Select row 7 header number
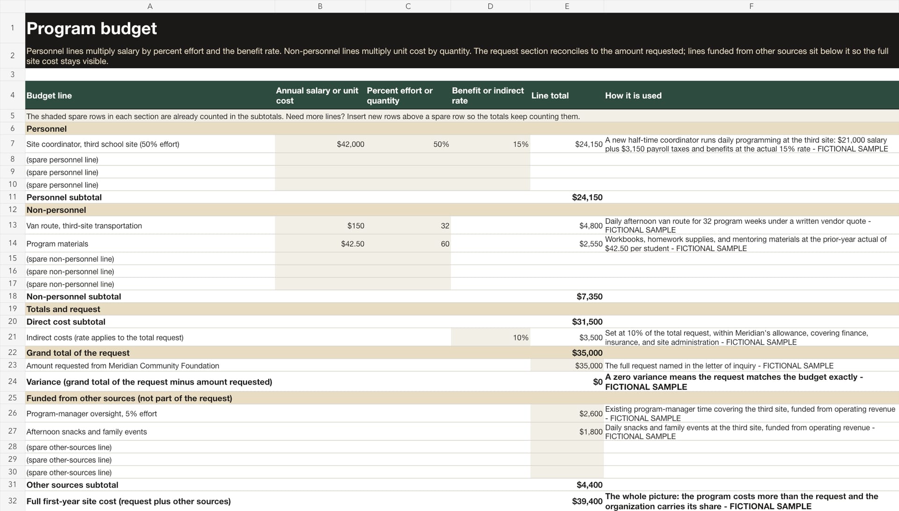Viewport: 899px width, 511px height. click(13, 144)
